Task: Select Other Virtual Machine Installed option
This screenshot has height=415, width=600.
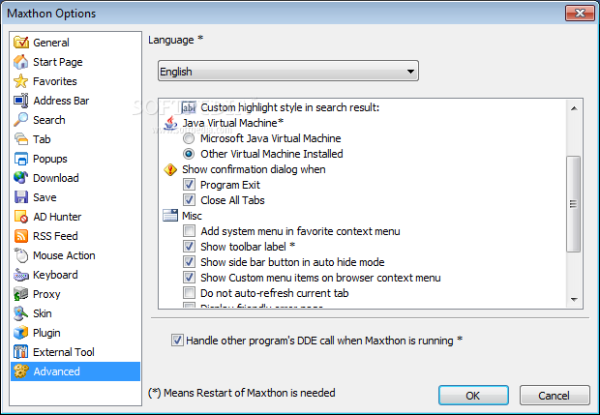Action: pos(189,154)
